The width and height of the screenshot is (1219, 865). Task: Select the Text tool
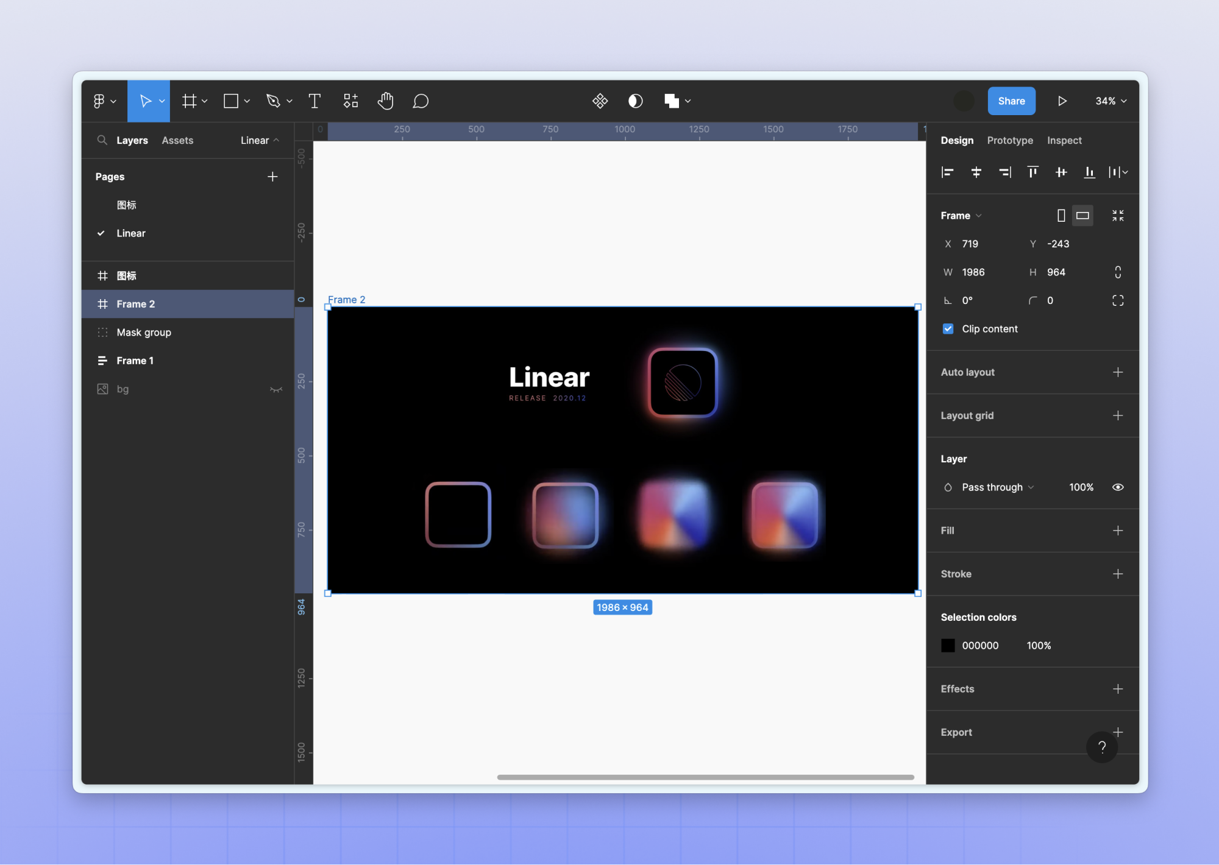click(x=315, y=101)
